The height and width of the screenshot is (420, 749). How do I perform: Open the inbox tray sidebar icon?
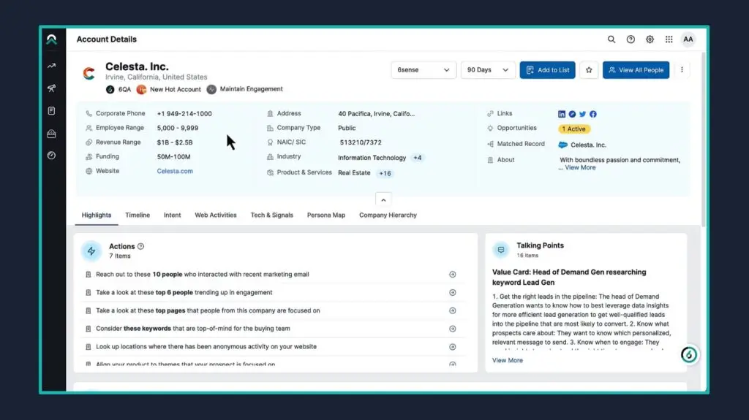(52, 134)
